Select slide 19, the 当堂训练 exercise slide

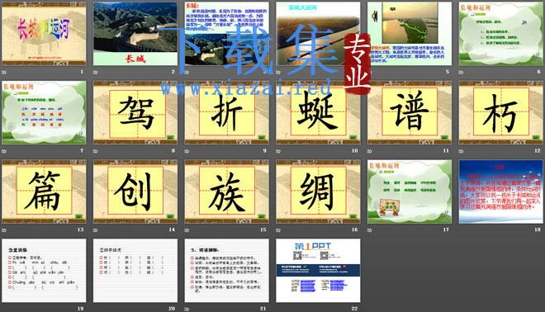click(x=44, y=270)
